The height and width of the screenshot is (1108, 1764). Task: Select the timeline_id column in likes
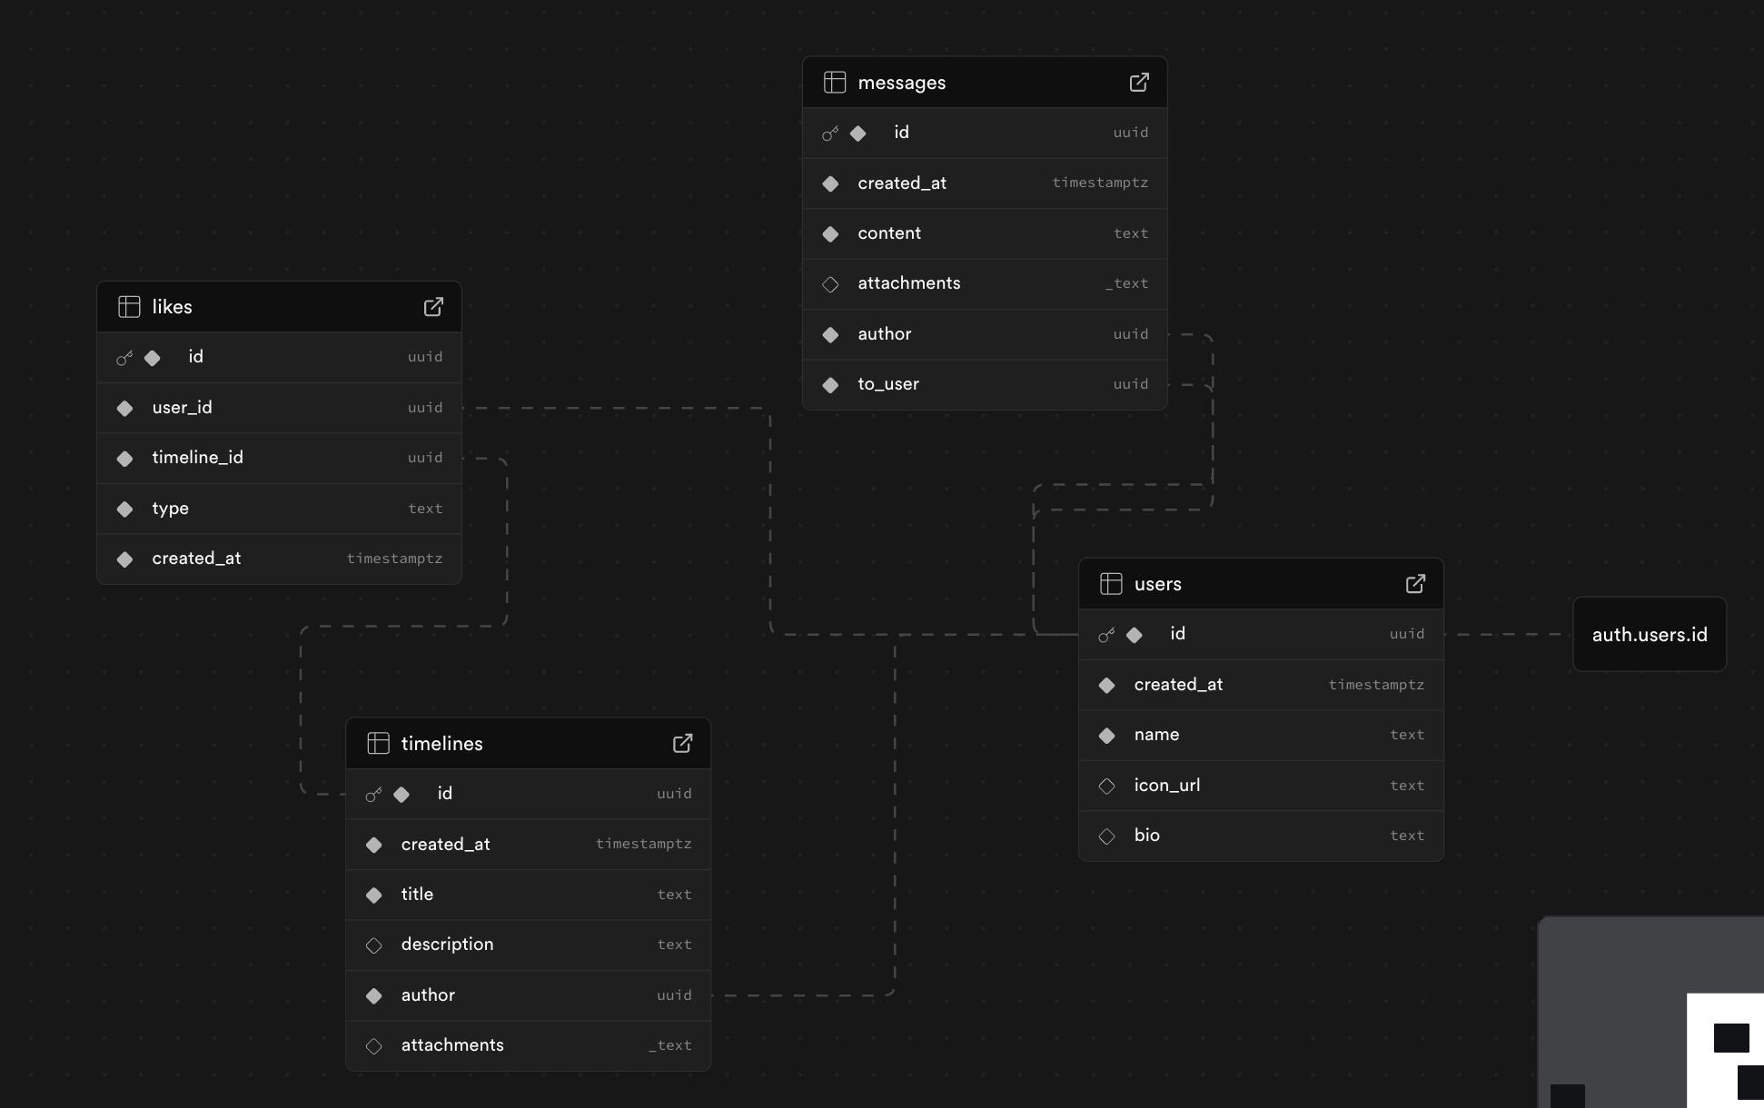point(197,458)
